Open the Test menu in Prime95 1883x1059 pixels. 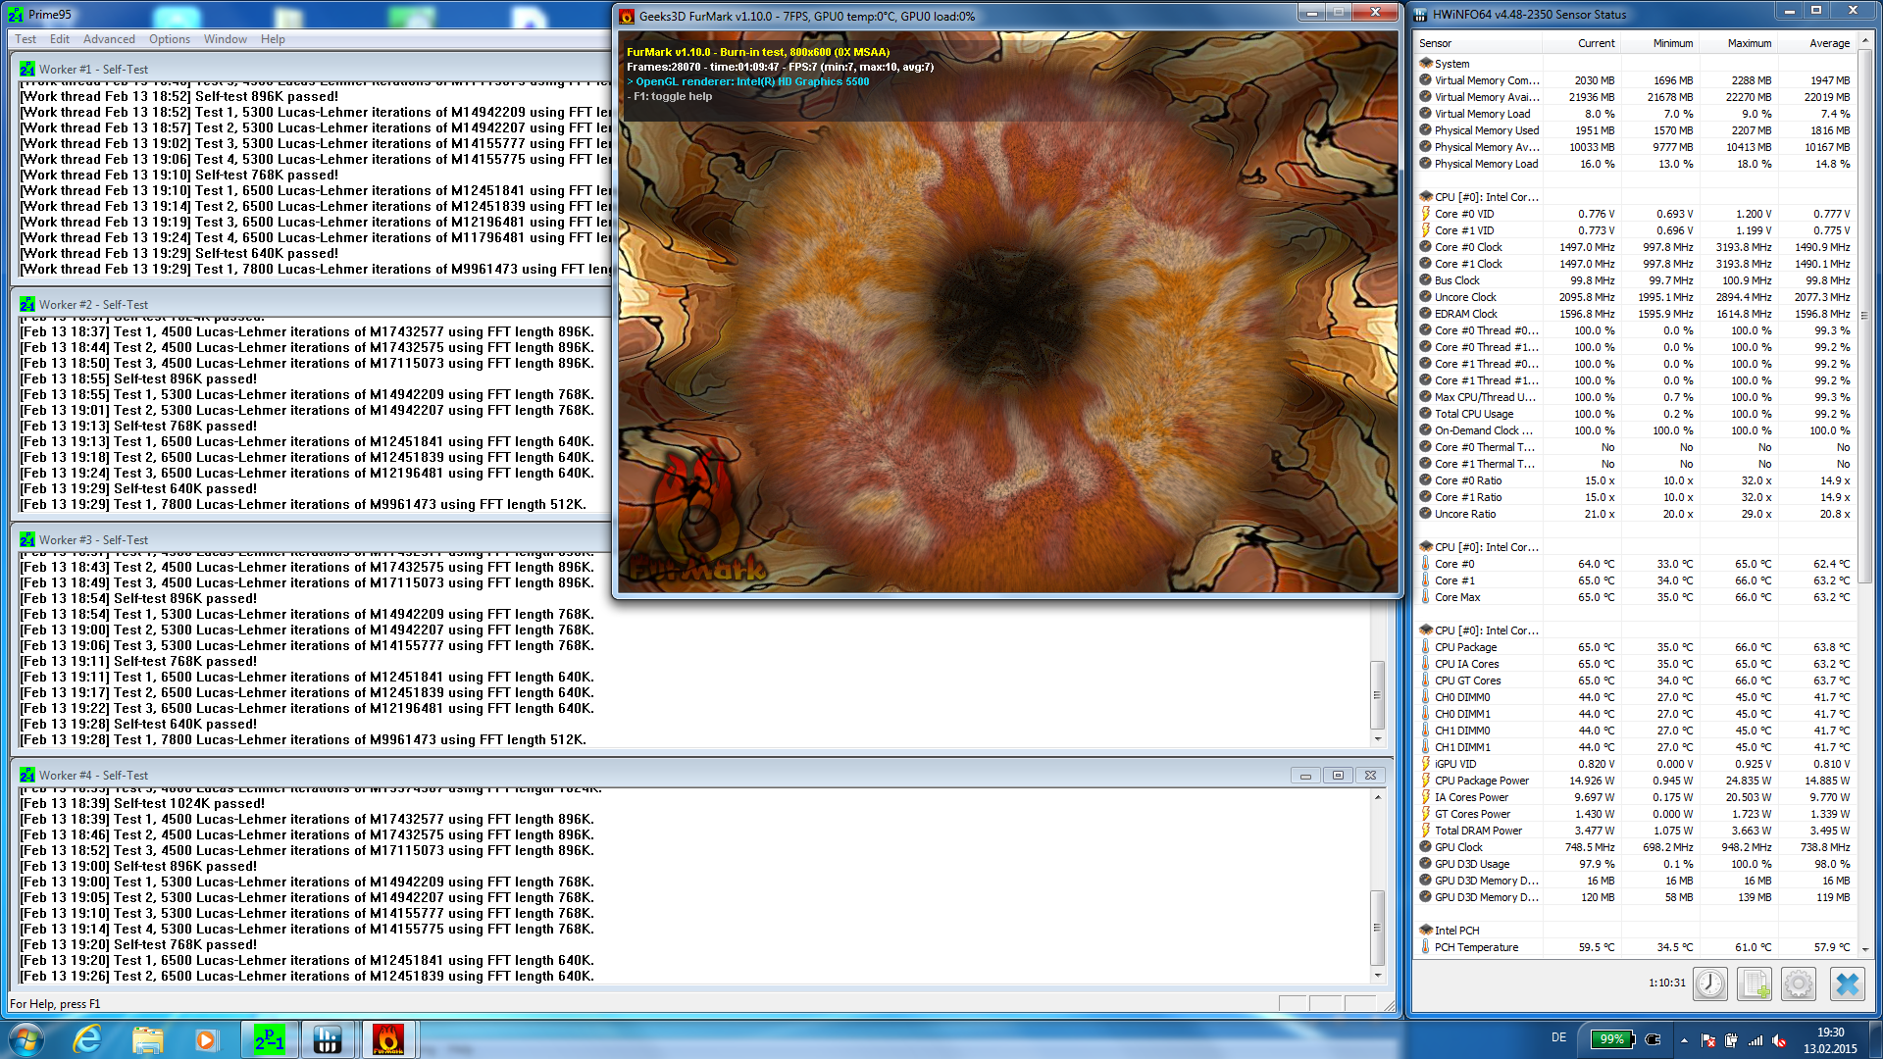25,39
